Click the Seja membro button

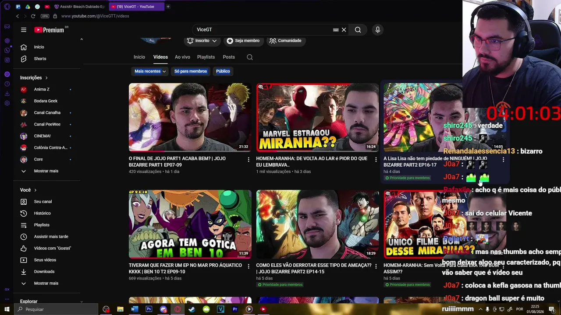coord(243,41)
